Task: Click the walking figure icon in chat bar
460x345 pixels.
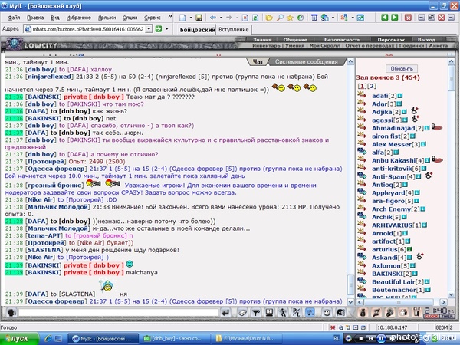Action: click(x=283, y=313)
